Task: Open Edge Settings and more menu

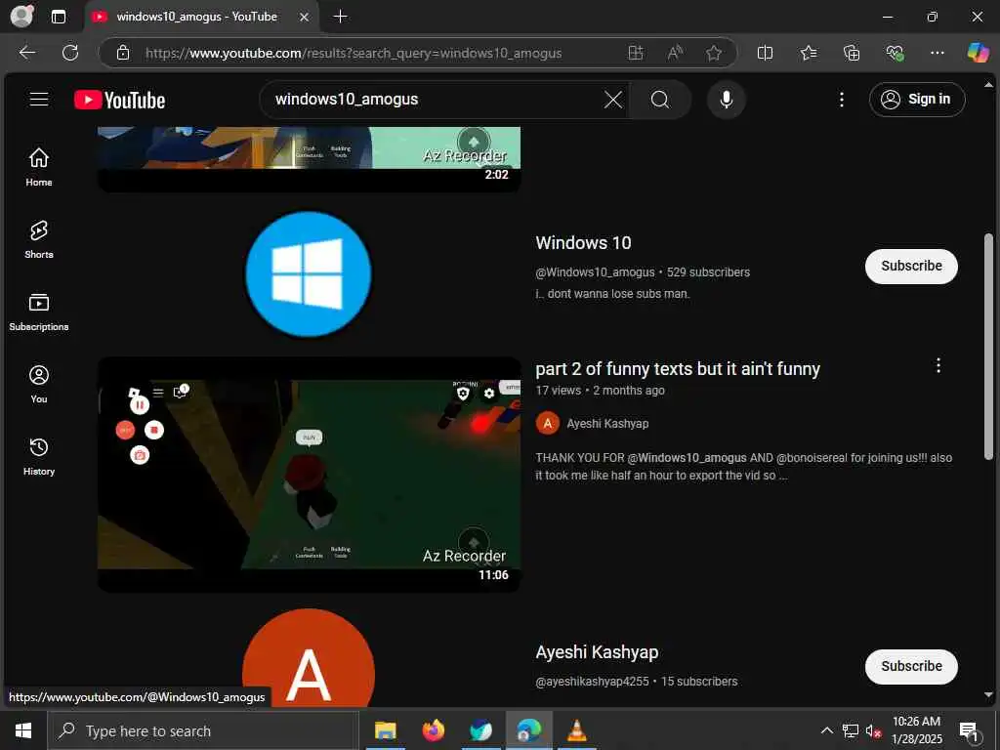Action: (x=937, y=53)
